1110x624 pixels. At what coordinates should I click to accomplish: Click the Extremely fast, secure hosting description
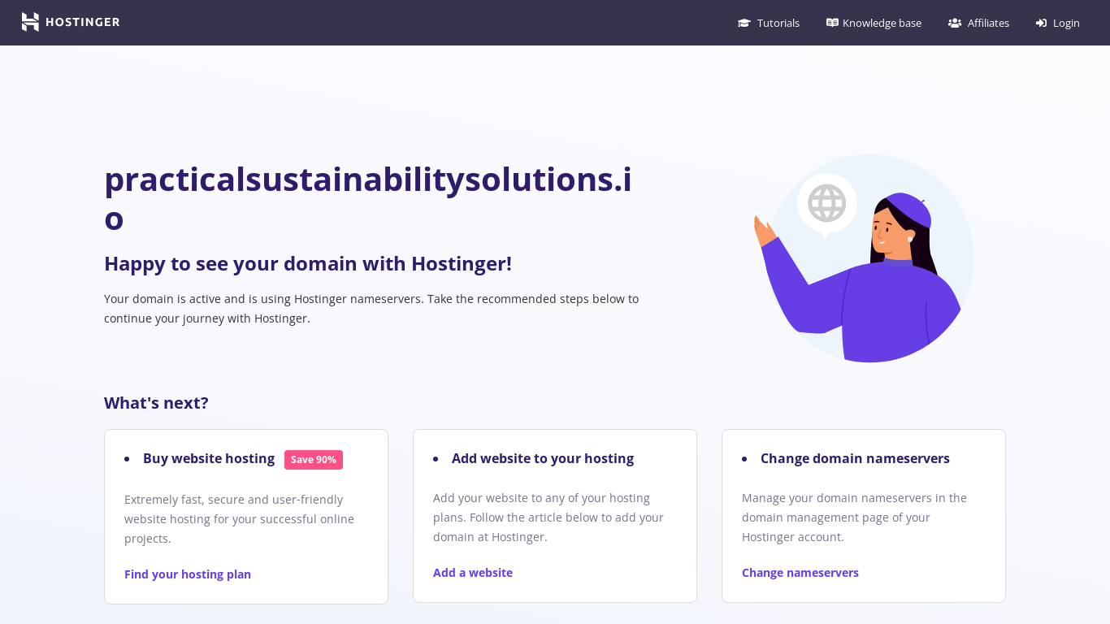pyautogui.click(x=240, y=519)
